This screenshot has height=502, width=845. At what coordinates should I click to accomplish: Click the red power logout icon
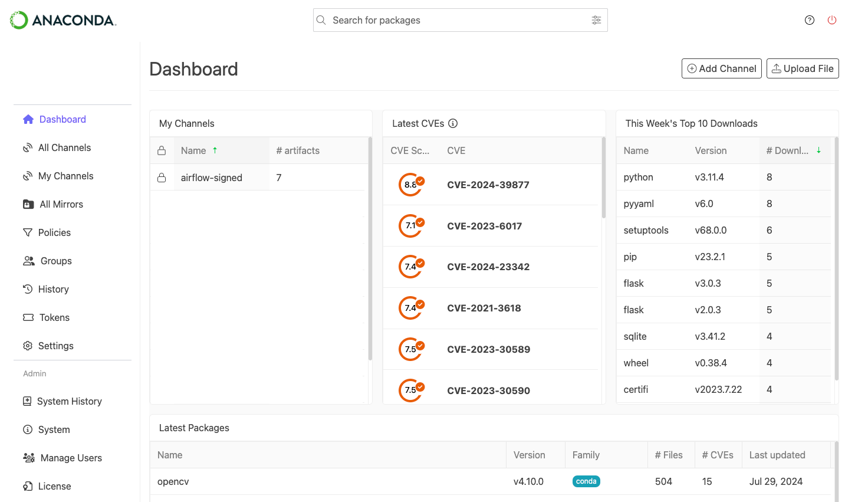[832, 20]
